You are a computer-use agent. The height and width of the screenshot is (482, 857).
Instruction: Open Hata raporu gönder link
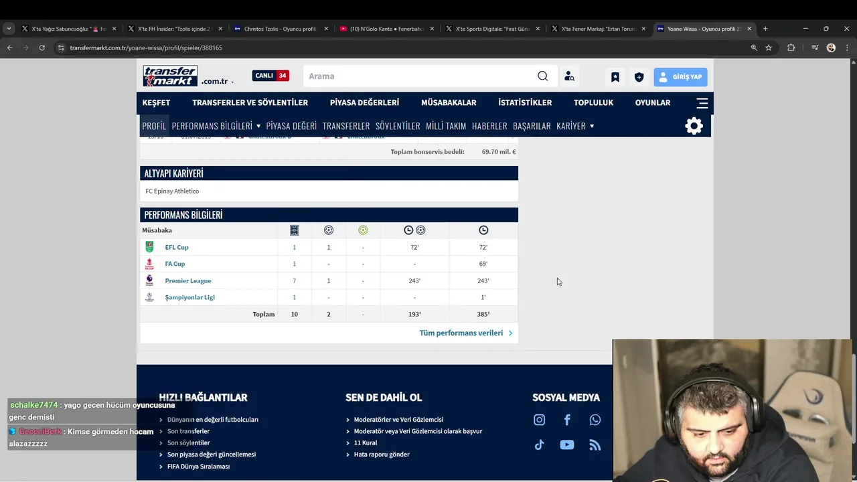(382, 455)
